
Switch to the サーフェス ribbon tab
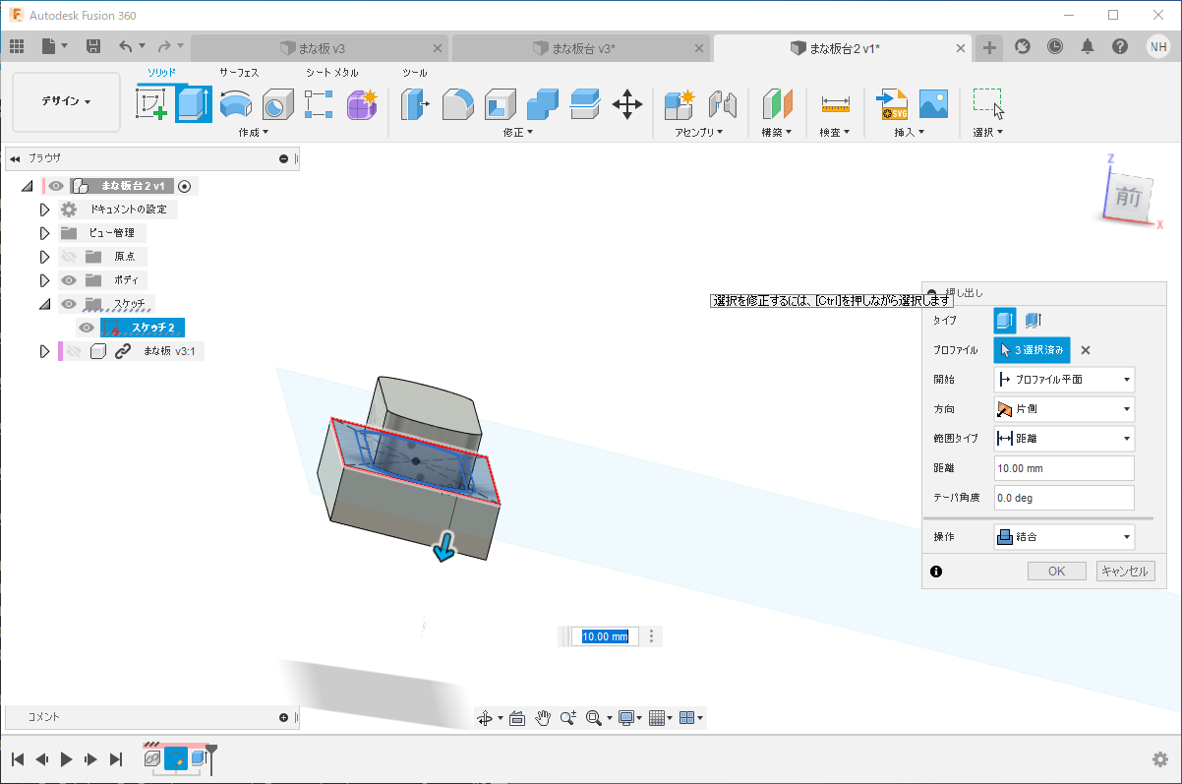click(239, 73)
